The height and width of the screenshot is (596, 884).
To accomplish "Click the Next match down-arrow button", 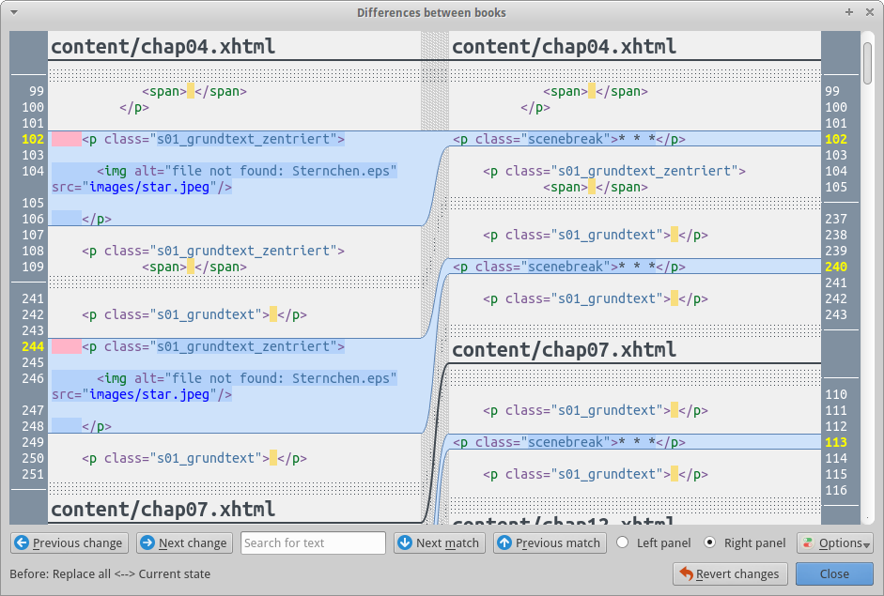I will pyautogui.click(x=438, y=543).
